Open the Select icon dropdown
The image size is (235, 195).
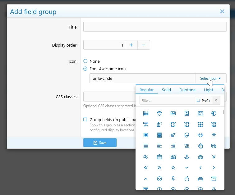pos(211,78)
